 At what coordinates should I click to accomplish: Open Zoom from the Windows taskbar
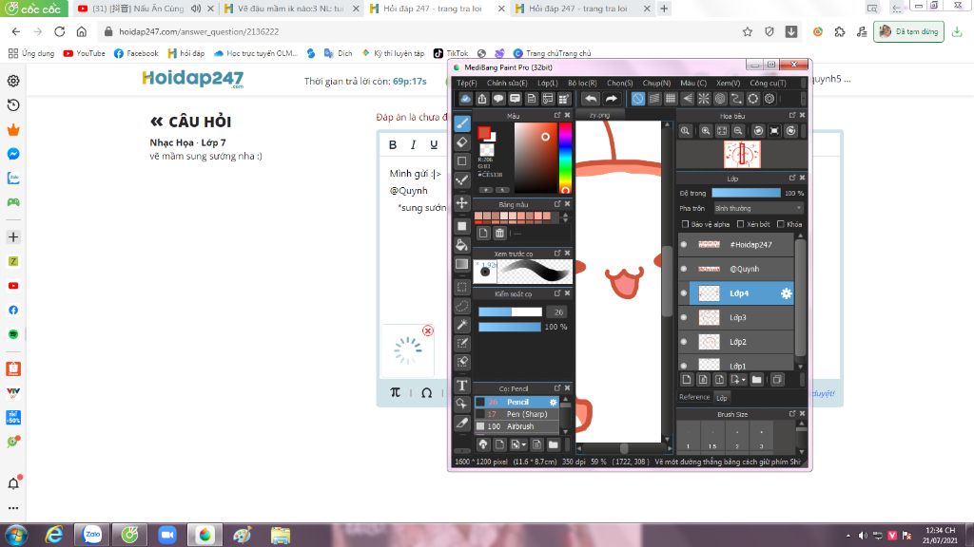(167, 535)
